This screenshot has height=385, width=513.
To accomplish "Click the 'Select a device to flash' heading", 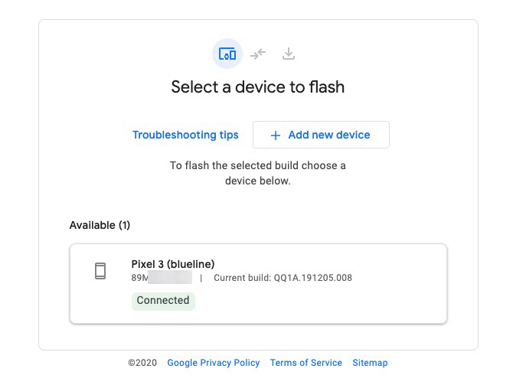I will 258,87.
